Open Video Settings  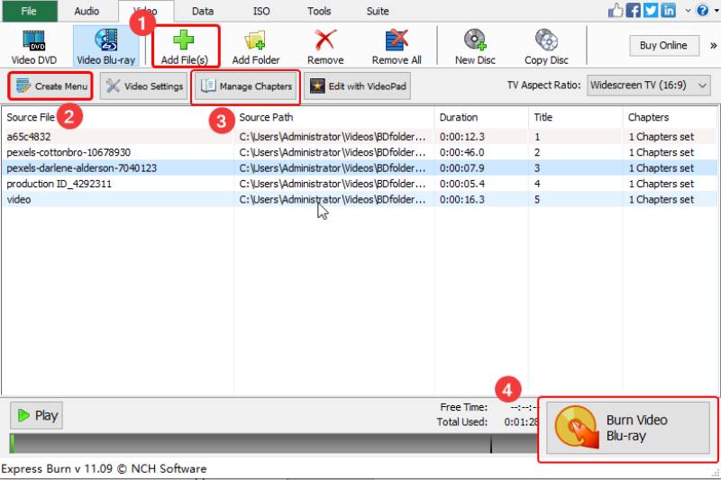(x=144, y=86)
